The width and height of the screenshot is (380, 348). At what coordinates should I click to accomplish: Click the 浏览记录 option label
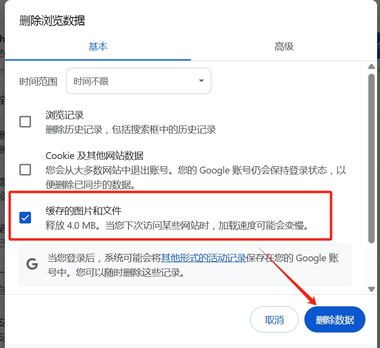point(65,115)
